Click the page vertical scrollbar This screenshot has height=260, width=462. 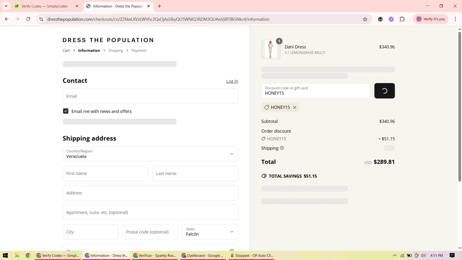coord(460,106)
